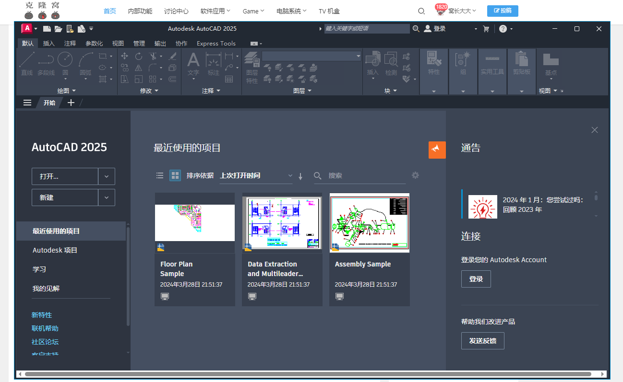
Task: Open recent-files settings gear icon
Action: (x=416, y=175)
